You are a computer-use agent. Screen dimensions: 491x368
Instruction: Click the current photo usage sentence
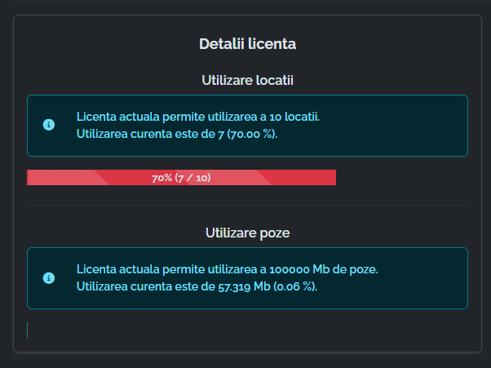[x=197, y=286]
